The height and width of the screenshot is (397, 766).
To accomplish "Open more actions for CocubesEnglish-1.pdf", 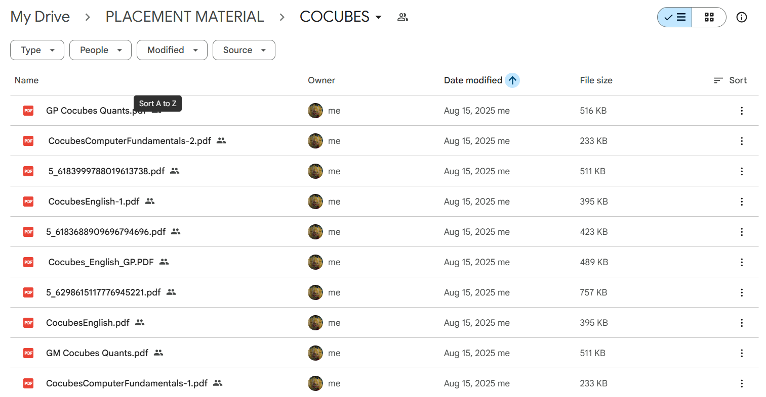I will 741,202.
